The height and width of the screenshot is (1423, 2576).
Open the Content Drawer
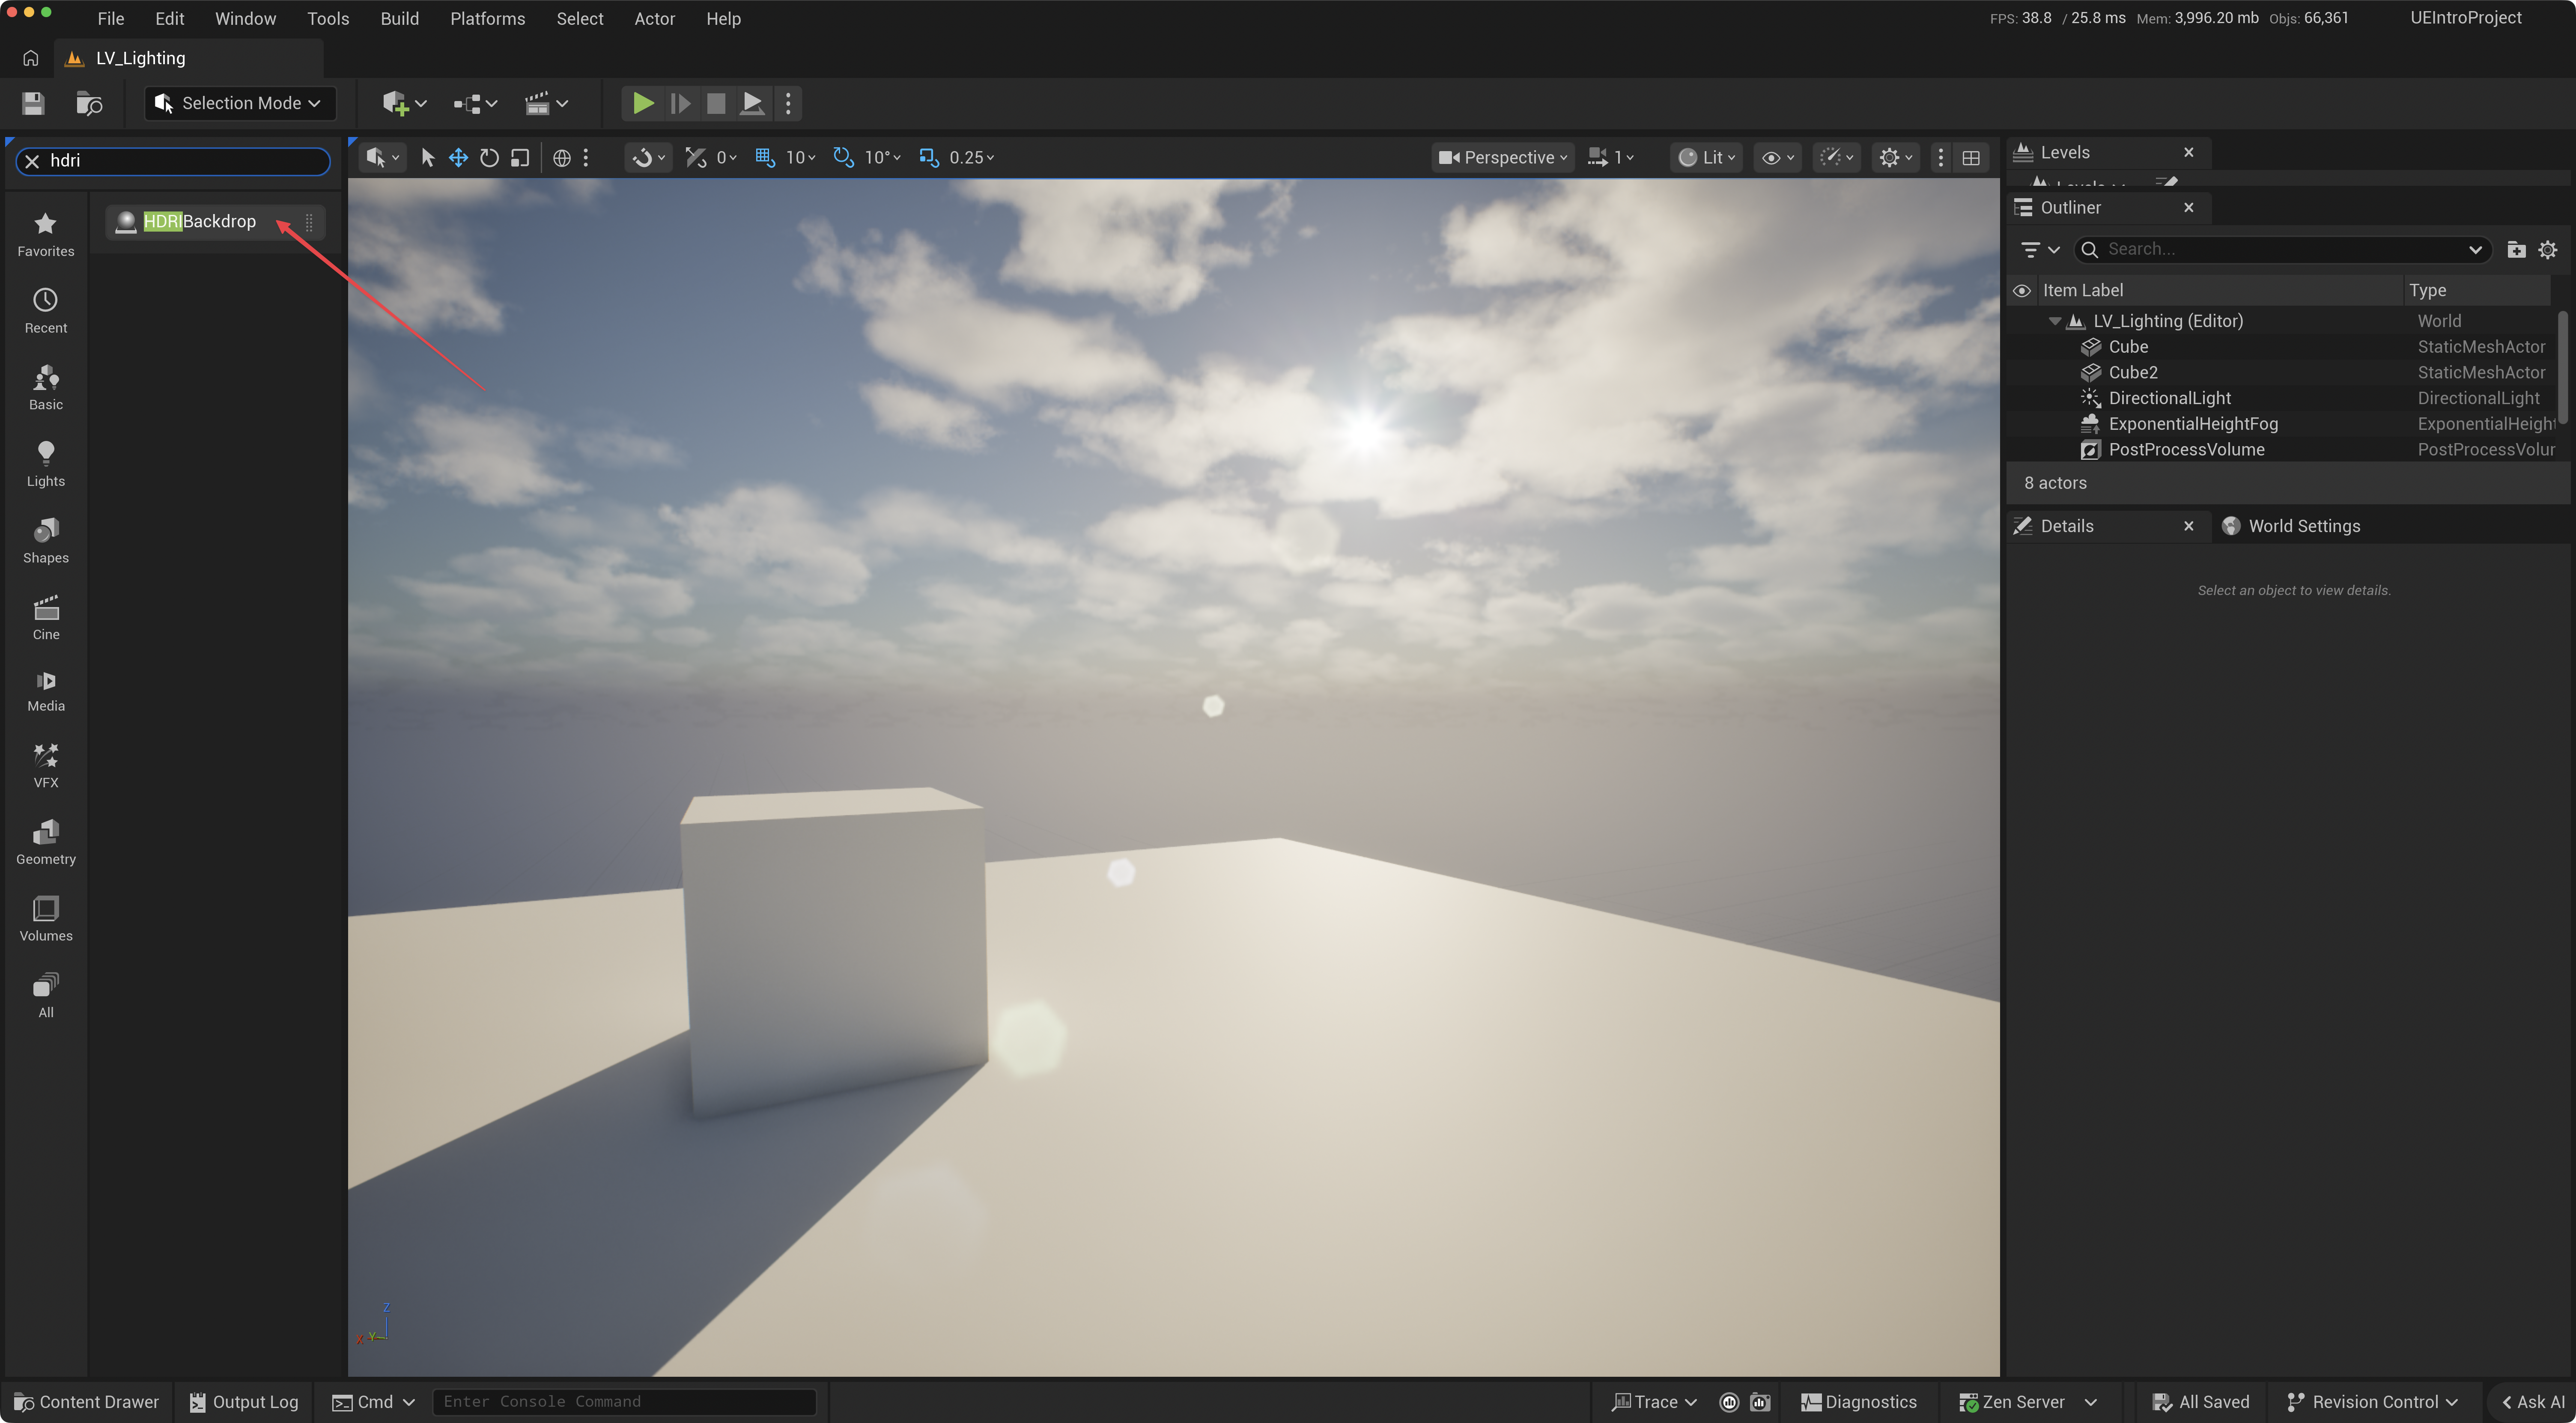coord(87,1402)
